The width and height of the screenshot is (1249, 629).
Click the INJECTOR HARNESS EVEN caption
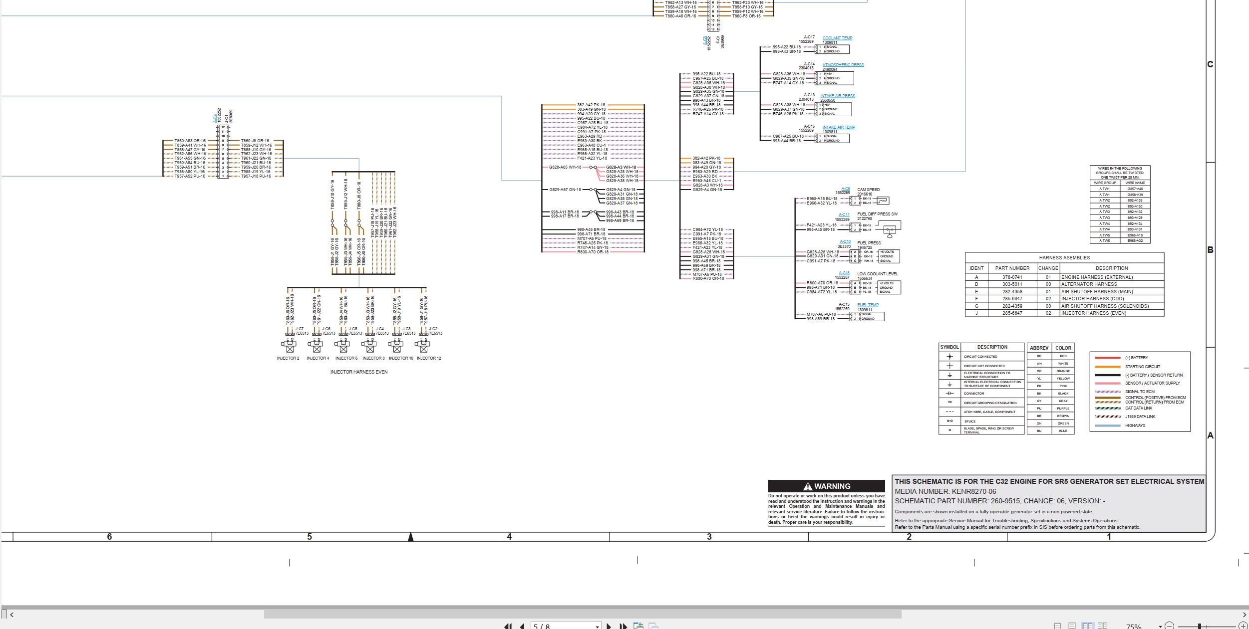point(358,372)
